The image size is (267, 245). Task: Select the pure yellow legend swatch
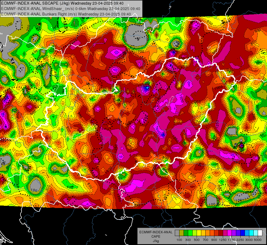[199, 233]
